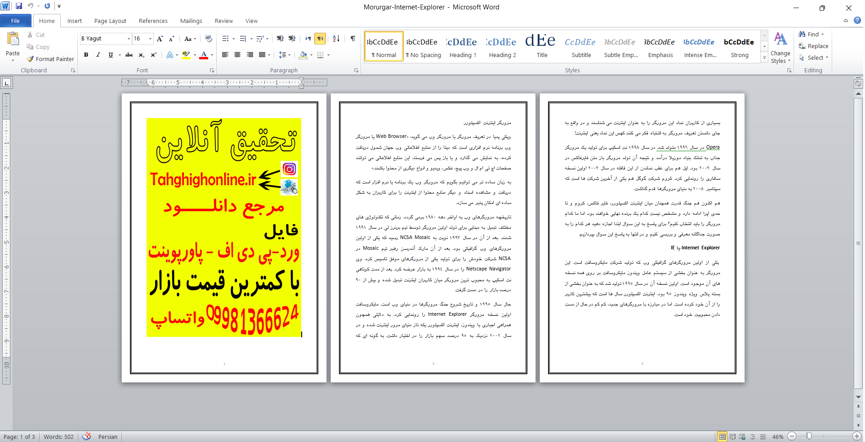Open the font name dropdown showing B Yagut
Image resolution: width=865 pixels, height=442 pixels.
(129, 39)
